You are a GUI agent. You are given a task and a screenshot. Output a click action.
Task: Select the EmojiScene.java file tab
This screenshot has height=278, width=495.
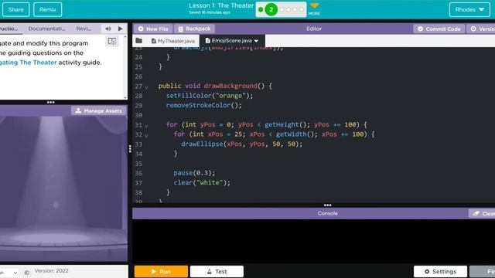(232, 41)
